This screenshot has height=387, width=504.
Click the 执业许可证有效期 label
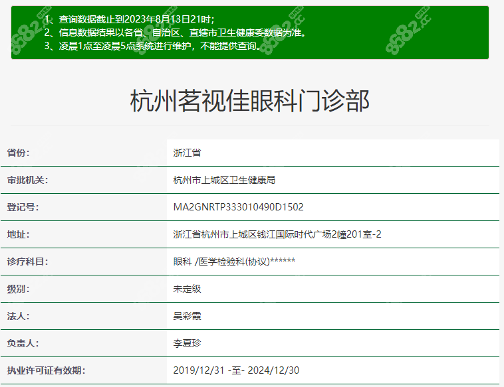point(47,370)
